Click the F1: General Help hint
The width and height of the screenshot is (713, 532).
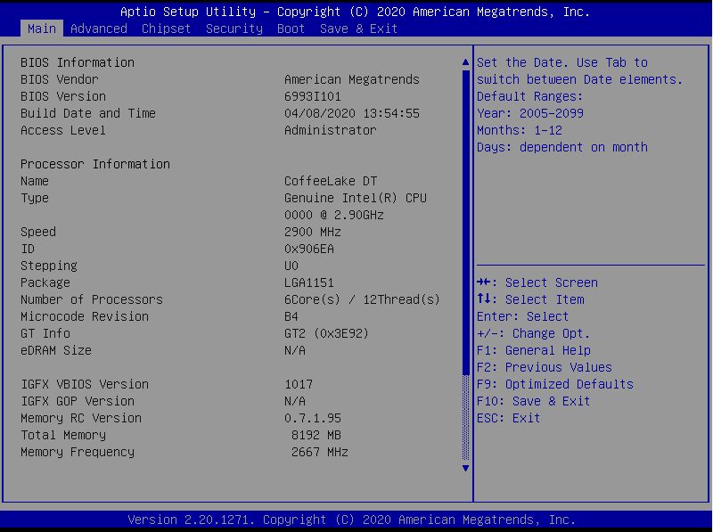point(533,350)
